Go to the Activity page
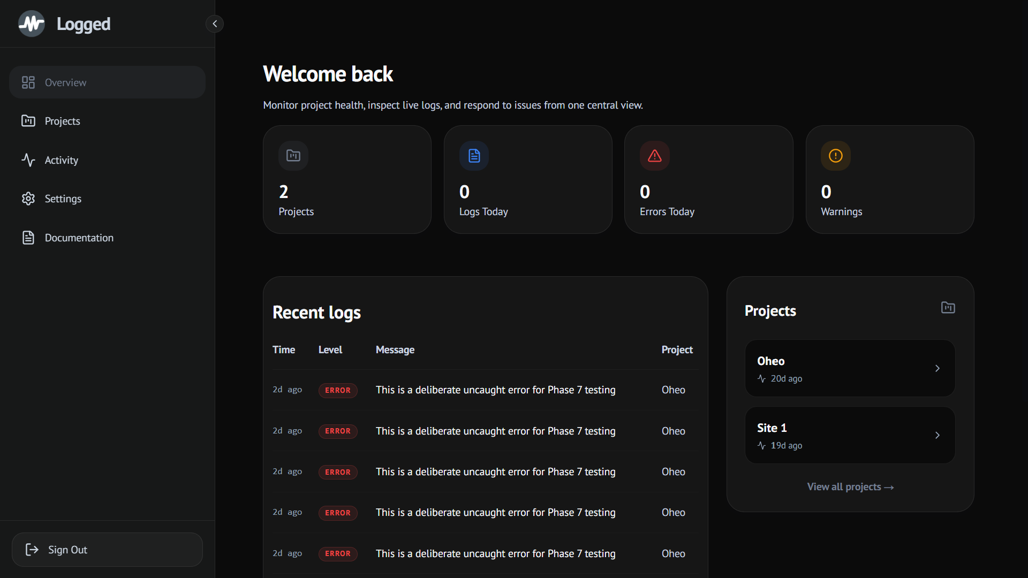 107,160
